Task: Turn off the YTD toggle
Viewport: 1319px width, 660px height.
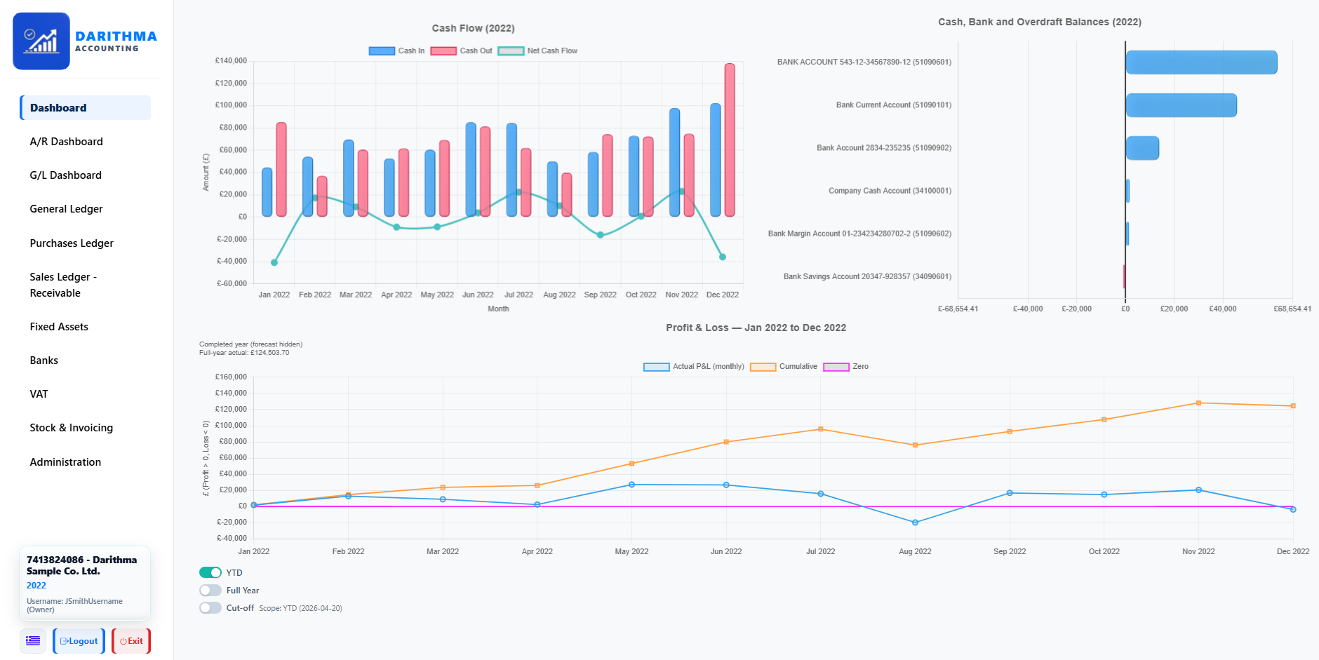Action: tap(210, 572)
